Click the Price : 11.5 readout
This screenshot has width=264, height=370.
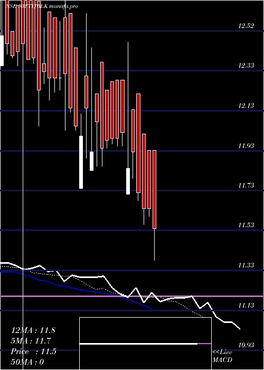[33, 351]
